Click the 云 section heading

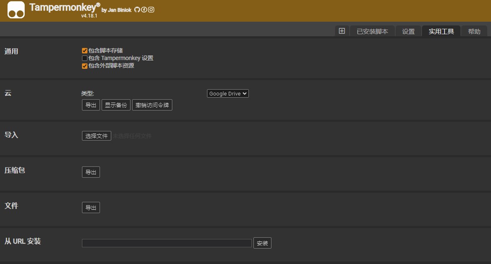[x=8, y=93]
